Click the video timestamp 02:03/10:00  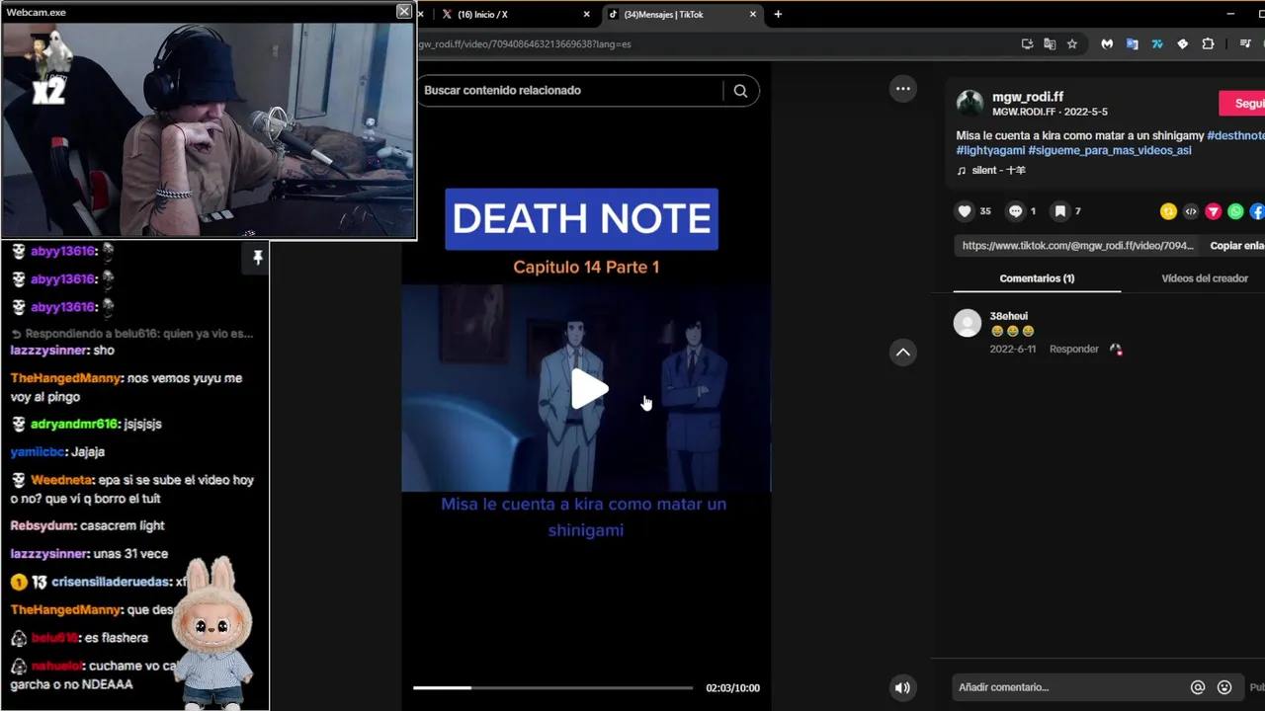pyautogui.click(x=732, y=688)
